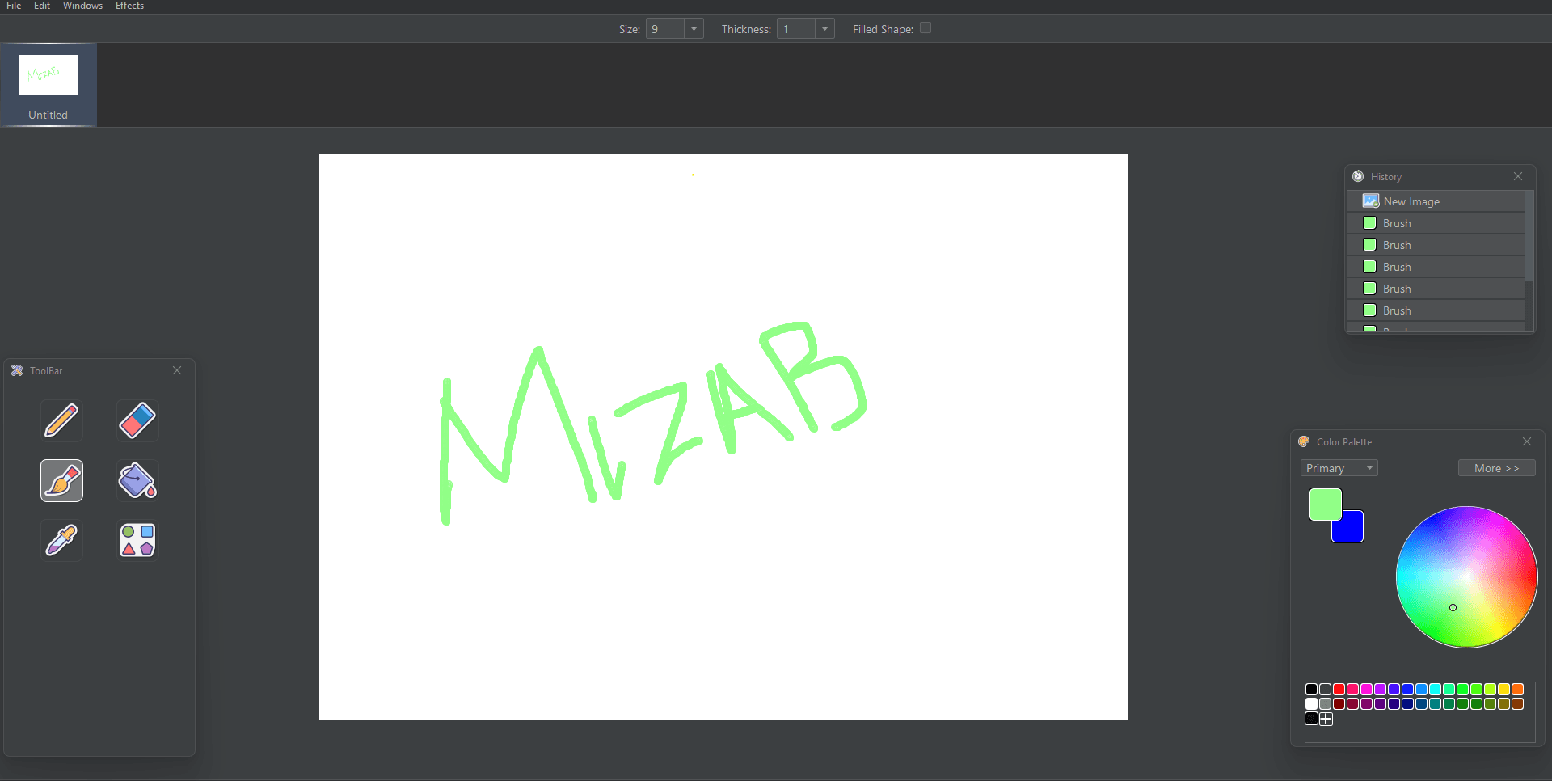This screenshot has height=781, width=1552.
Task: Enable the Filled Shape checkbox
Action: (926, 28)
